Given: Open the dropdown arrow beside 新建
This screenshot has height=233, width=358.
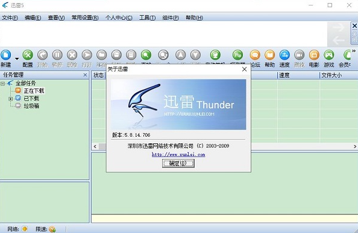Looking at the screenshot, I should point(17,58).
